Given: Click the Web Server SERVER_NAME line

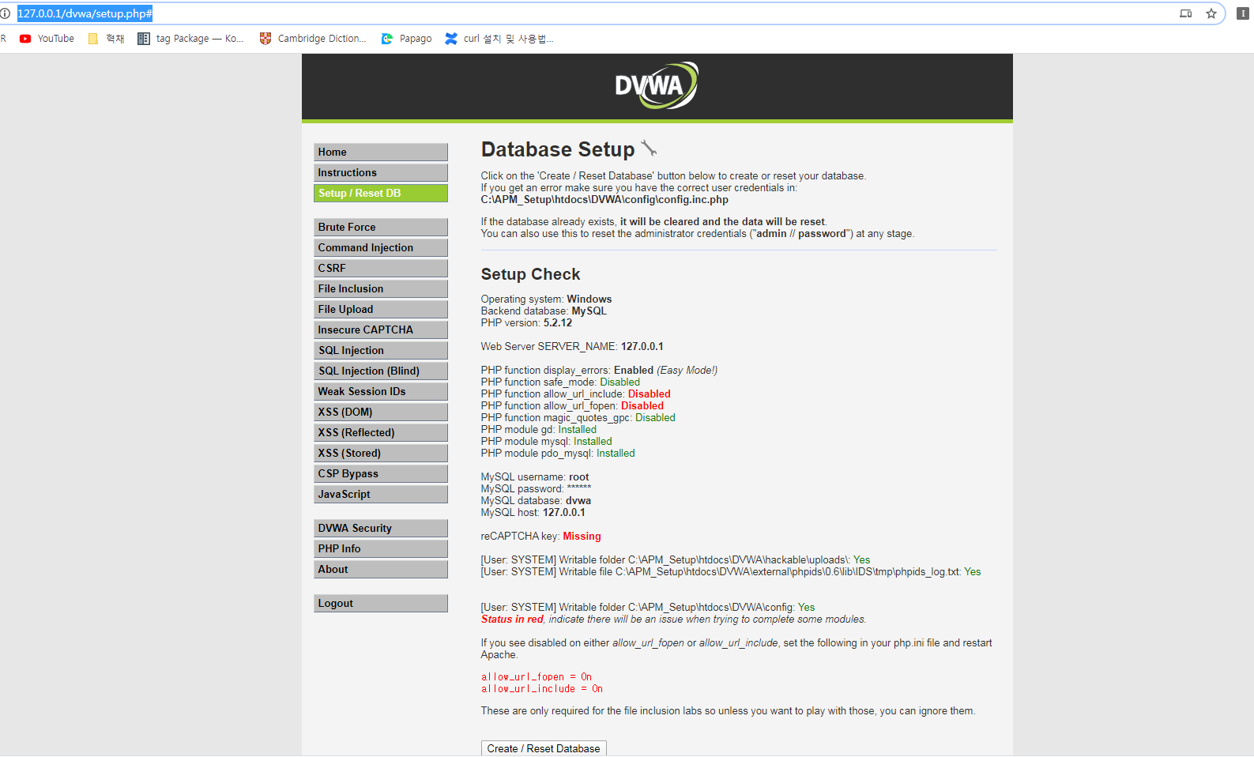Looking at the screenshot, I should click(x=572, y=347).
